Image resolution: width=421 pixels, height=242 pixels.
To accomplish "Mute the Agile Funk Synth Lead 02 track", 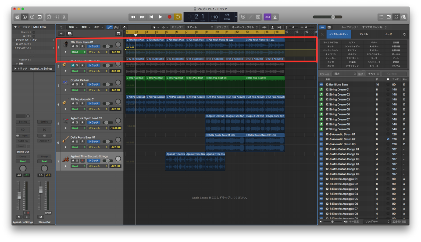I will pyautogui.click(x=72, y=122).
